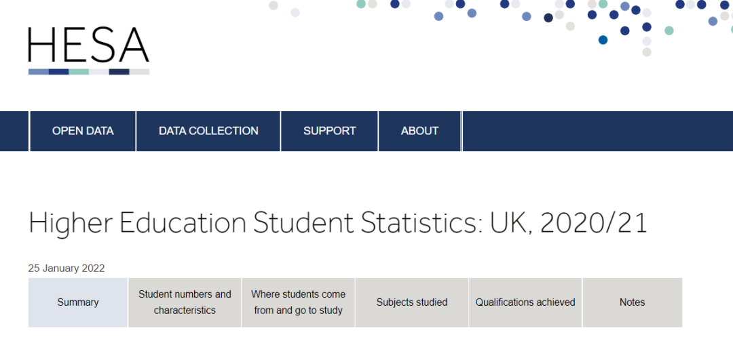
Task: Click the grey end segment of the logo underline
Action: (x=139, y=71)
